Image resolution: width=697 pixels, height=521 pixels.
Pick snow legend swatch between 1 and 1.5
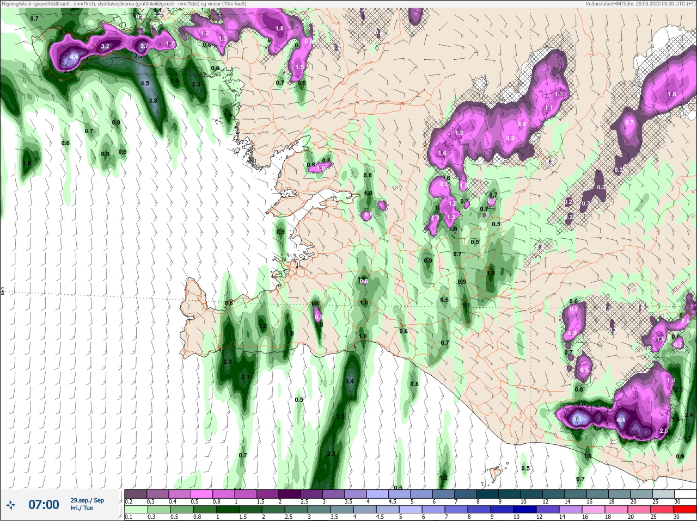pos(246,494)
